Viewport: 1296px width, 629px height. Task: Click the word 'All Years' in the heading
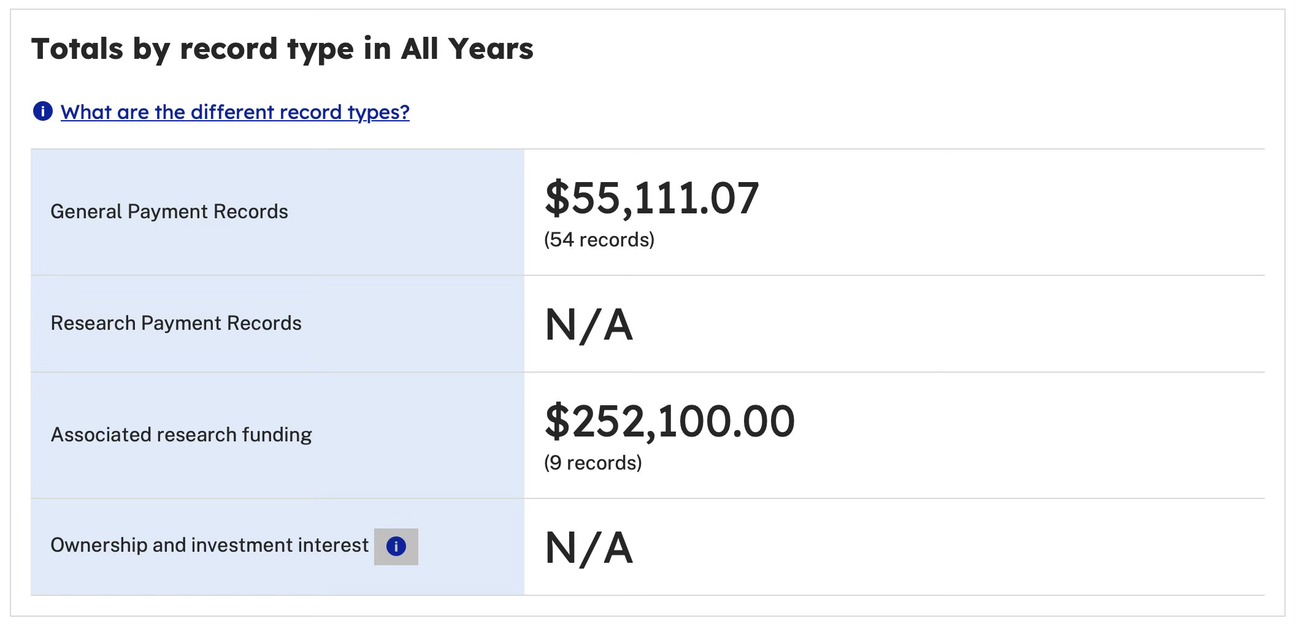467,48
